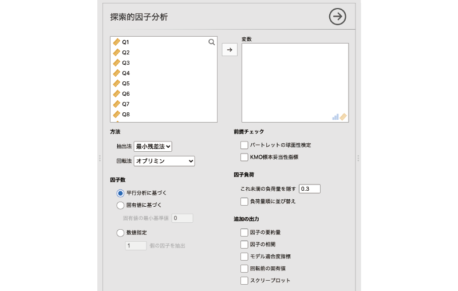The image size is (458, 291).
Task: Click the loading threshold field showing 0.3
Action: [x=309, y=188]
